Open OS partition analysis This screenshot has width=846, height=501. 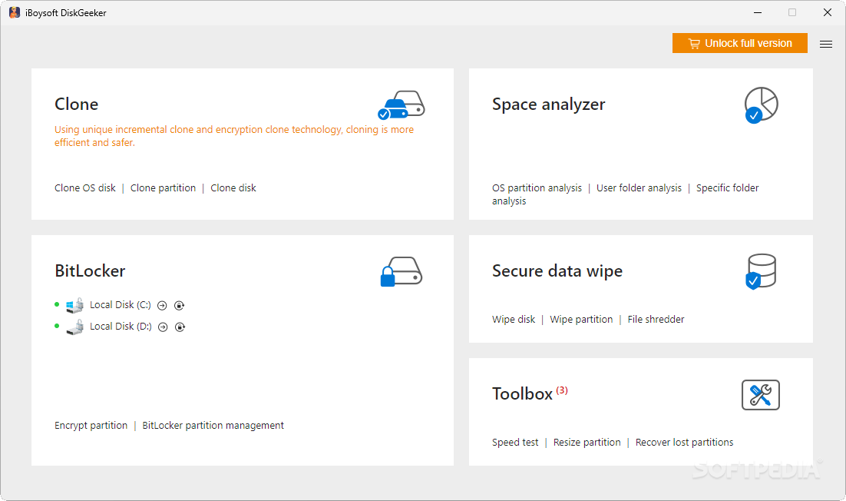537,187
